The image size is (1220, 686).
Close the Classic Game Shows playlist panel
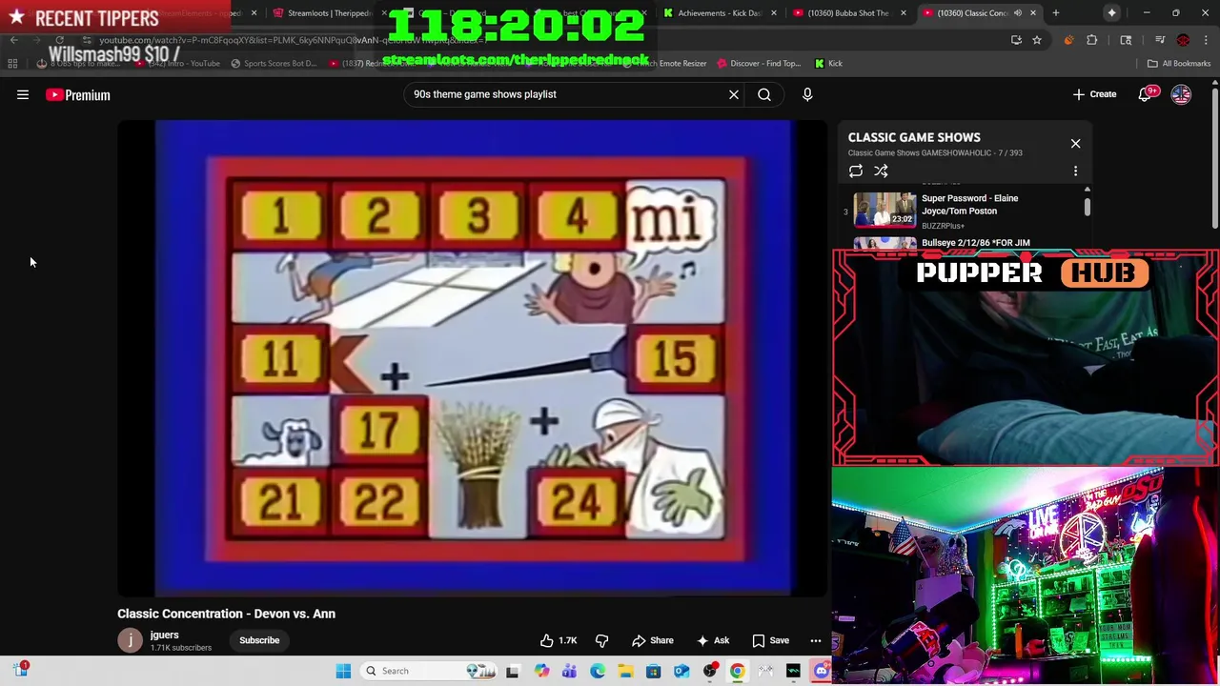point(1075,143)
